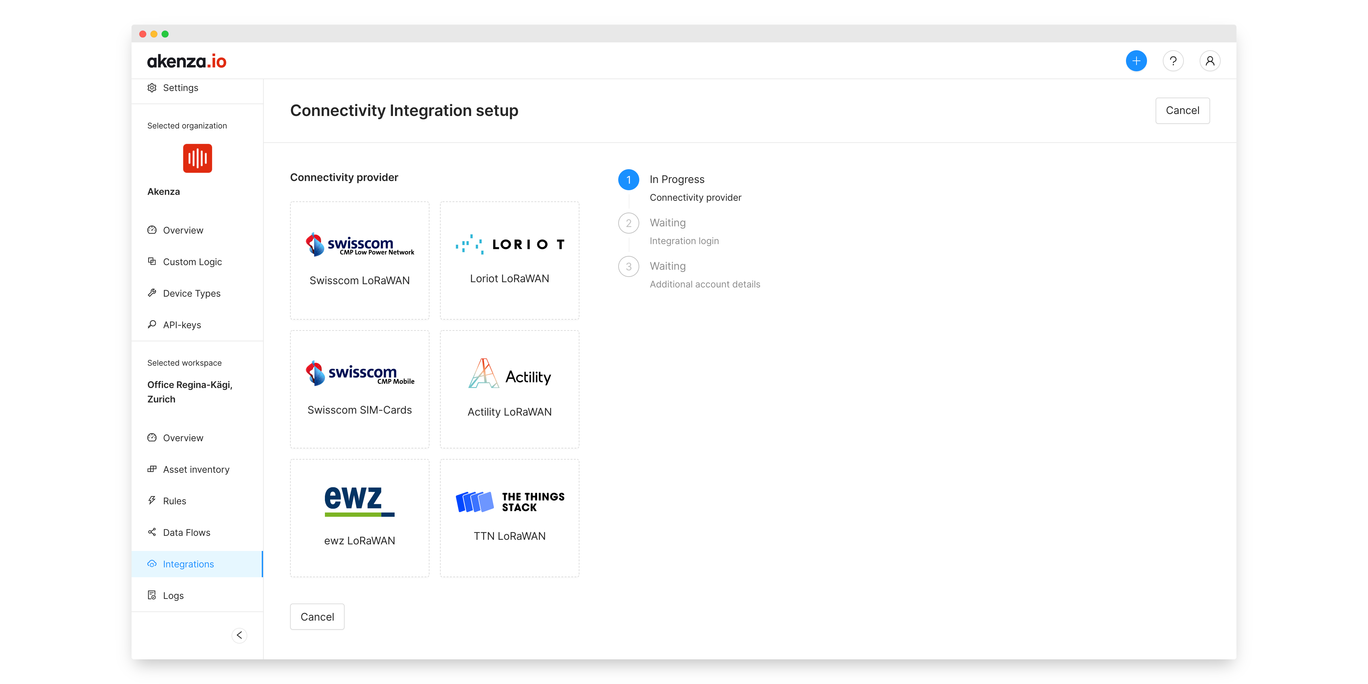Select the TTN LoRaWAN provider

point(509,518)
